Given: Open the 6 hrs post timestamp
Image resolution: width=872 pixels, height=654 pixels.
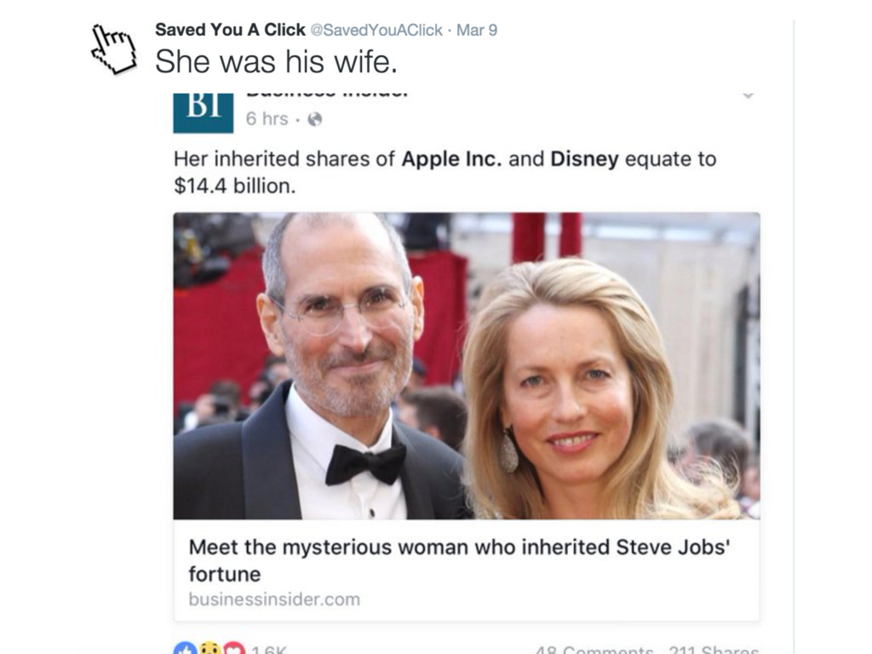Looking at the screenshot, I should (x=267, y=118).
